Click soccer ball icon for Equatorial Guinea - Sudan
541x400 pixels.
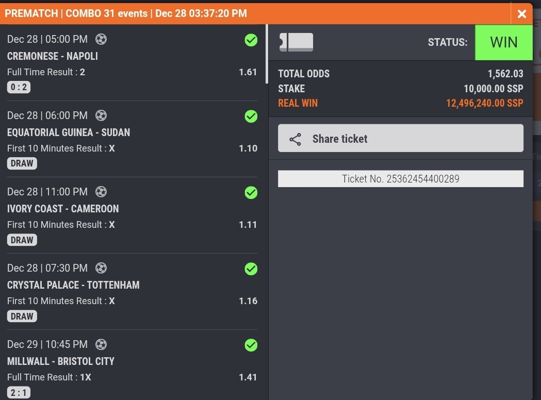(x=101, y=115)
